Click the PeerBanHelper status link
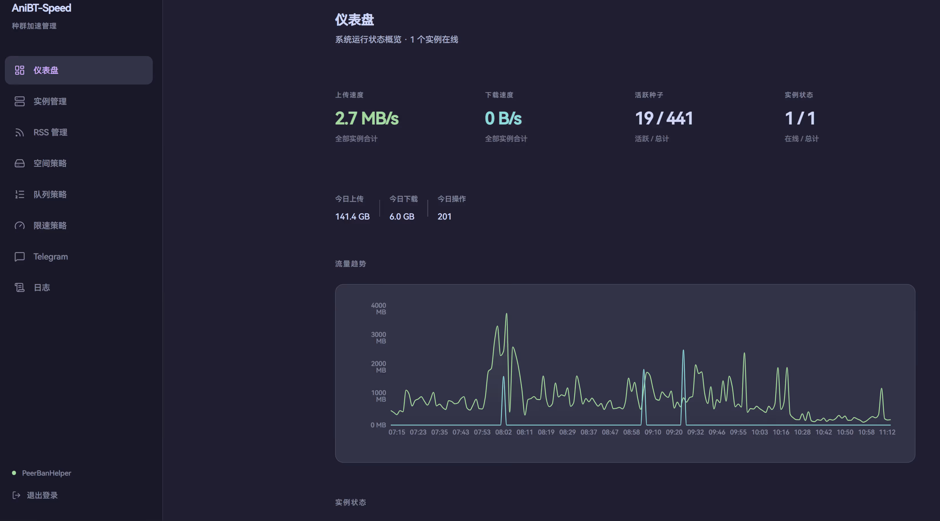 [x=46, y=473]
